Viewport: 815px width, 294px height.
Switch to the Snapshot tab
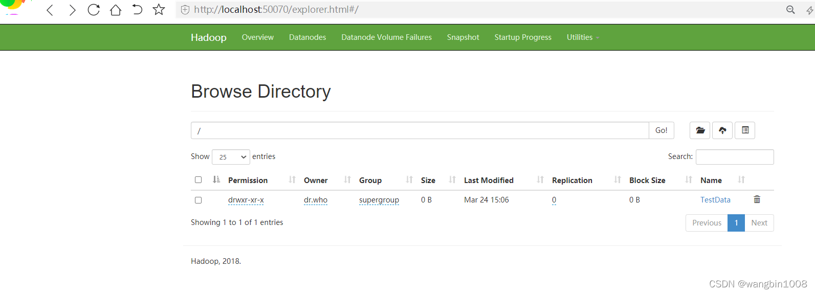click(x=463, y=37)
